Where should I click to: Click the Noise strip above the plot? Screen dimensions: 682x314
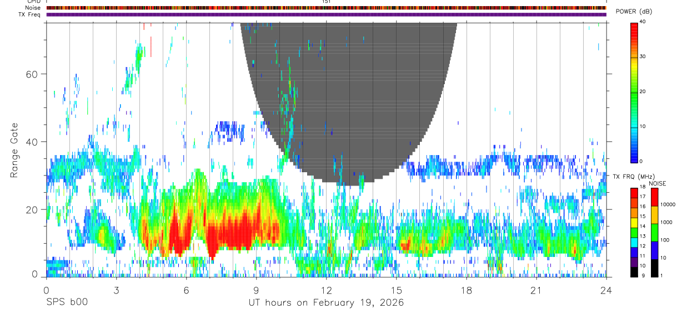pos(326,8)
